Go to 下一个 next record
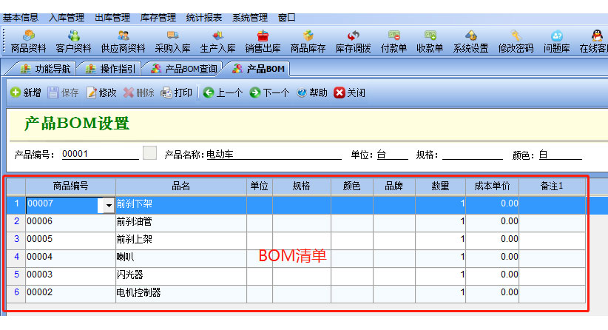 pos(269,93)
